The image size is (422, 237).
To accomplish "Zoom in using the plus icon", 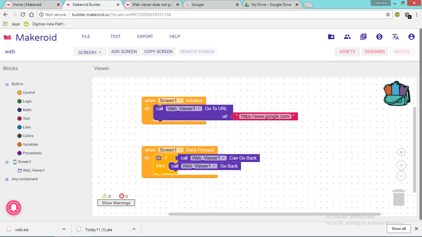I will click(x=401, y=165).
